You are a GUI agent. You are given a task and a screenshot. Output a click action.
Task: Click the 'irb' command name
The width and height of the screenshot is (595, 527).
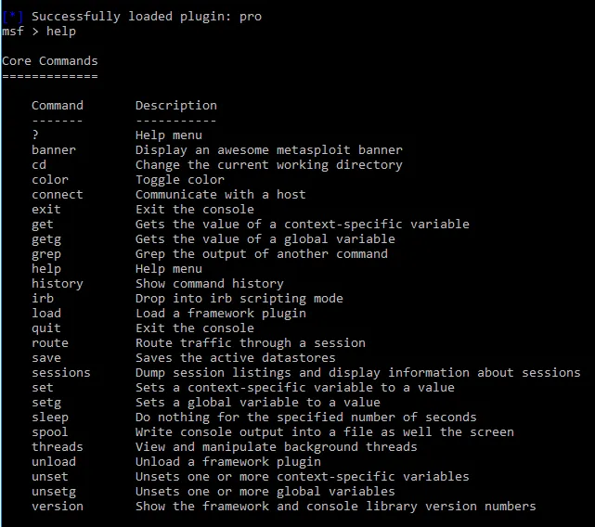coord(43,298)
